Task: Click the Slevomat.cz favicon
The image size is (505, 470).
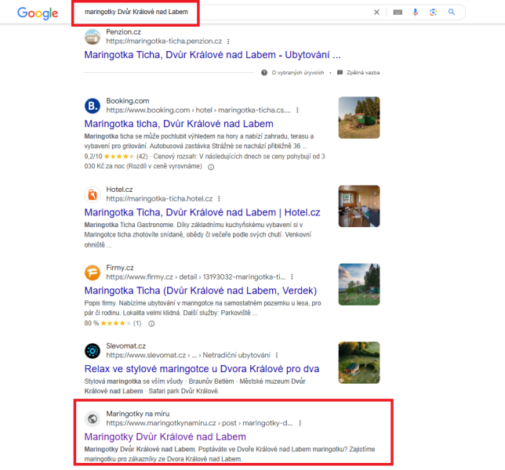Action: click(93, 351)
